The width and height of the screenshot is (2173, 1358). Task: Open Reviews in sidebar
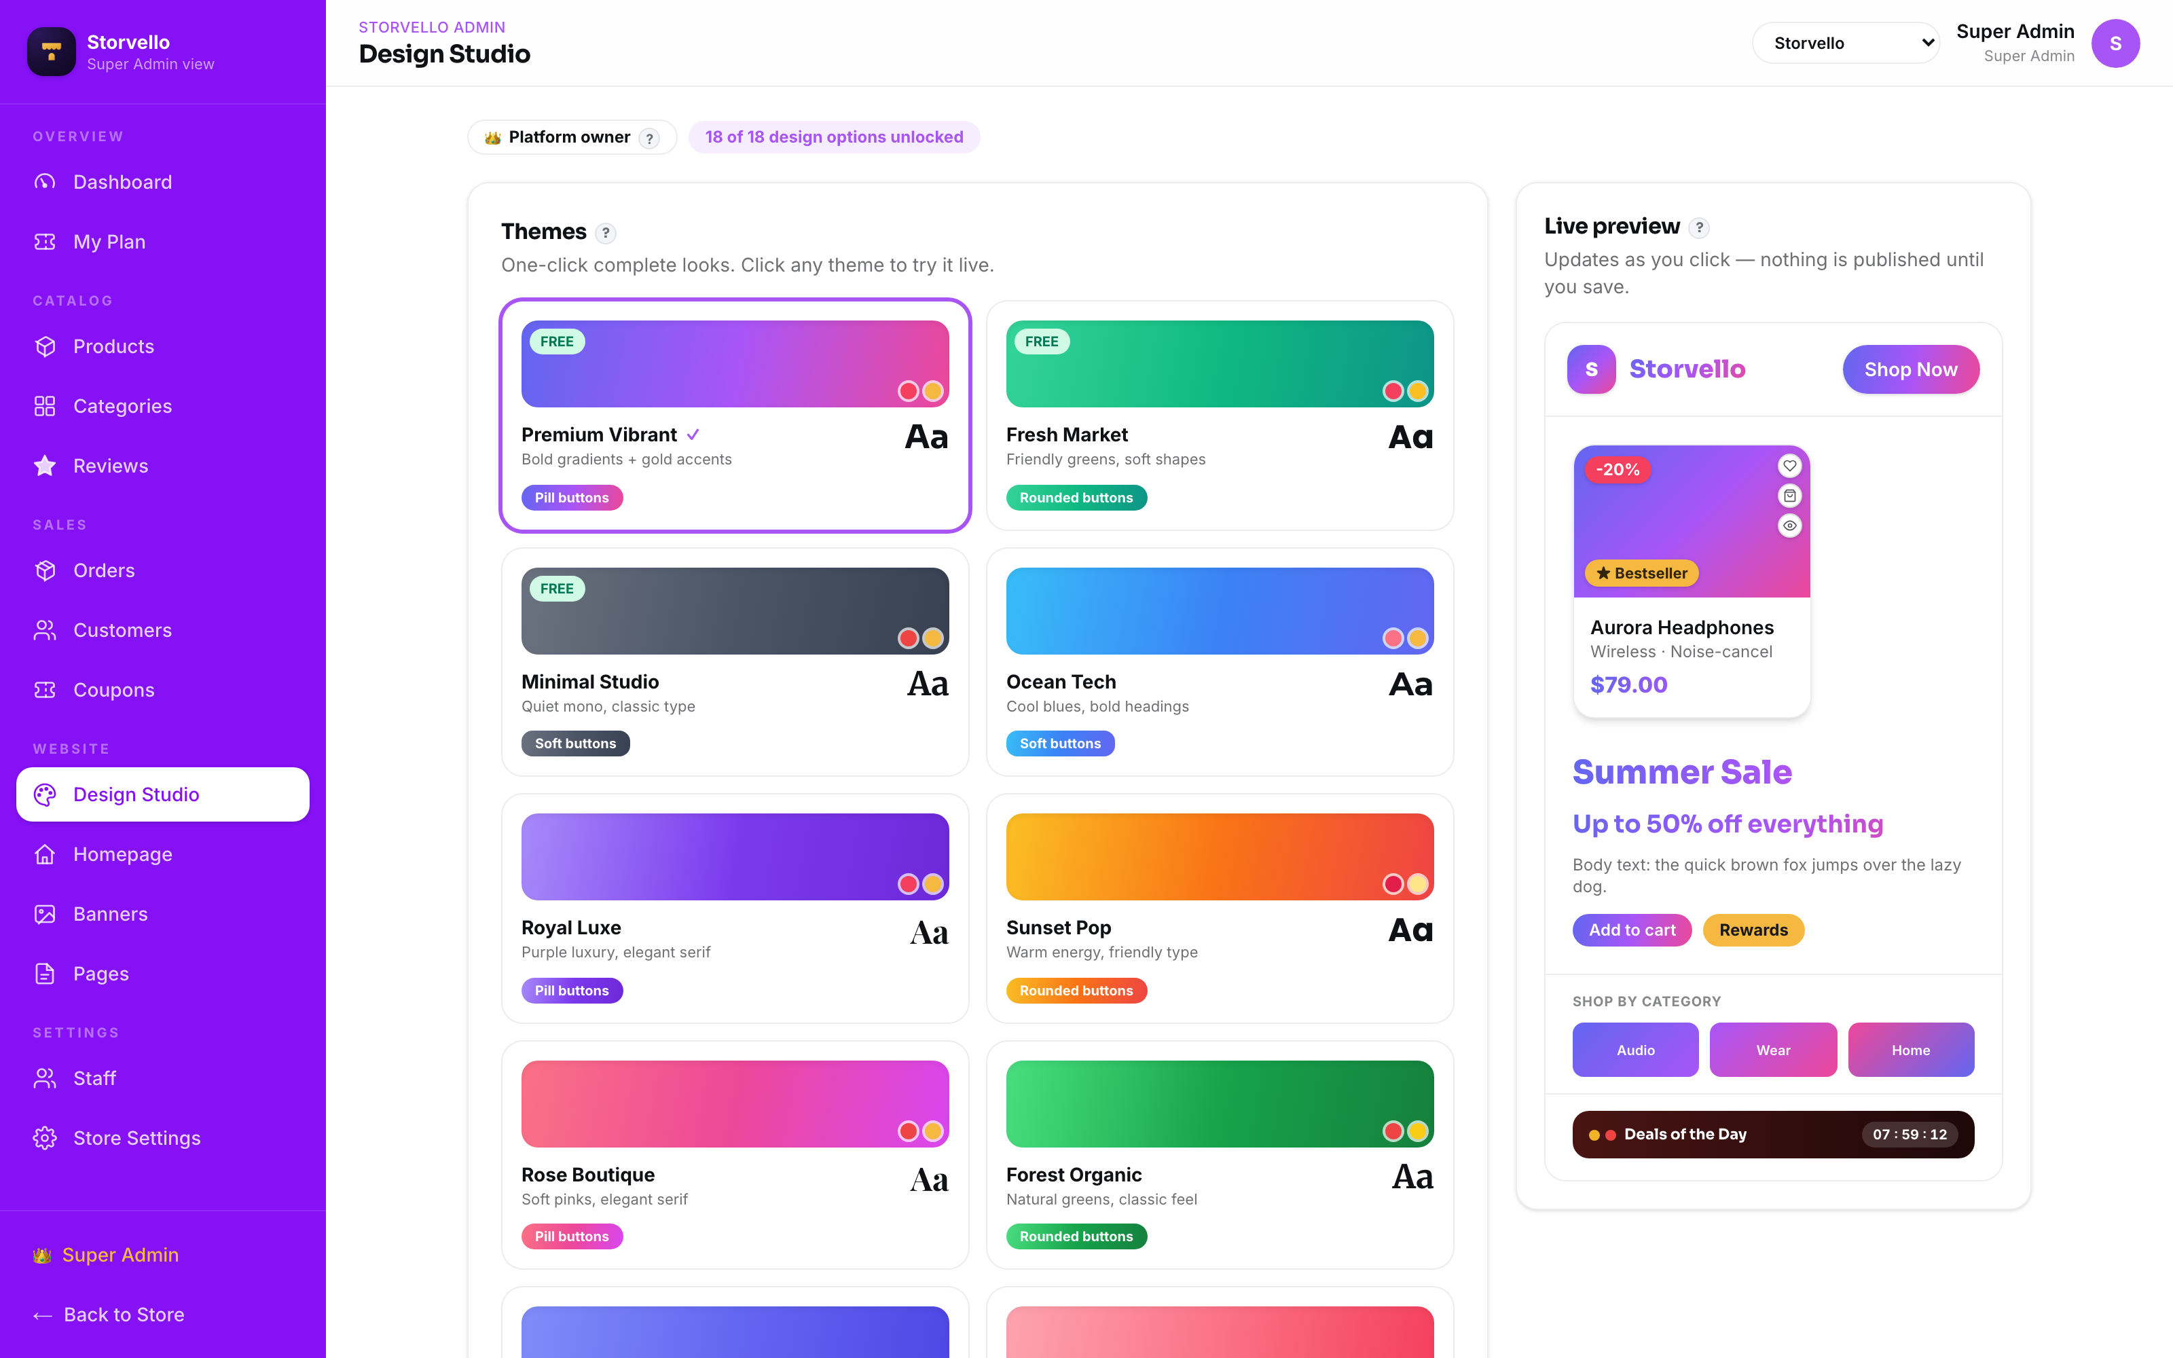162,466
